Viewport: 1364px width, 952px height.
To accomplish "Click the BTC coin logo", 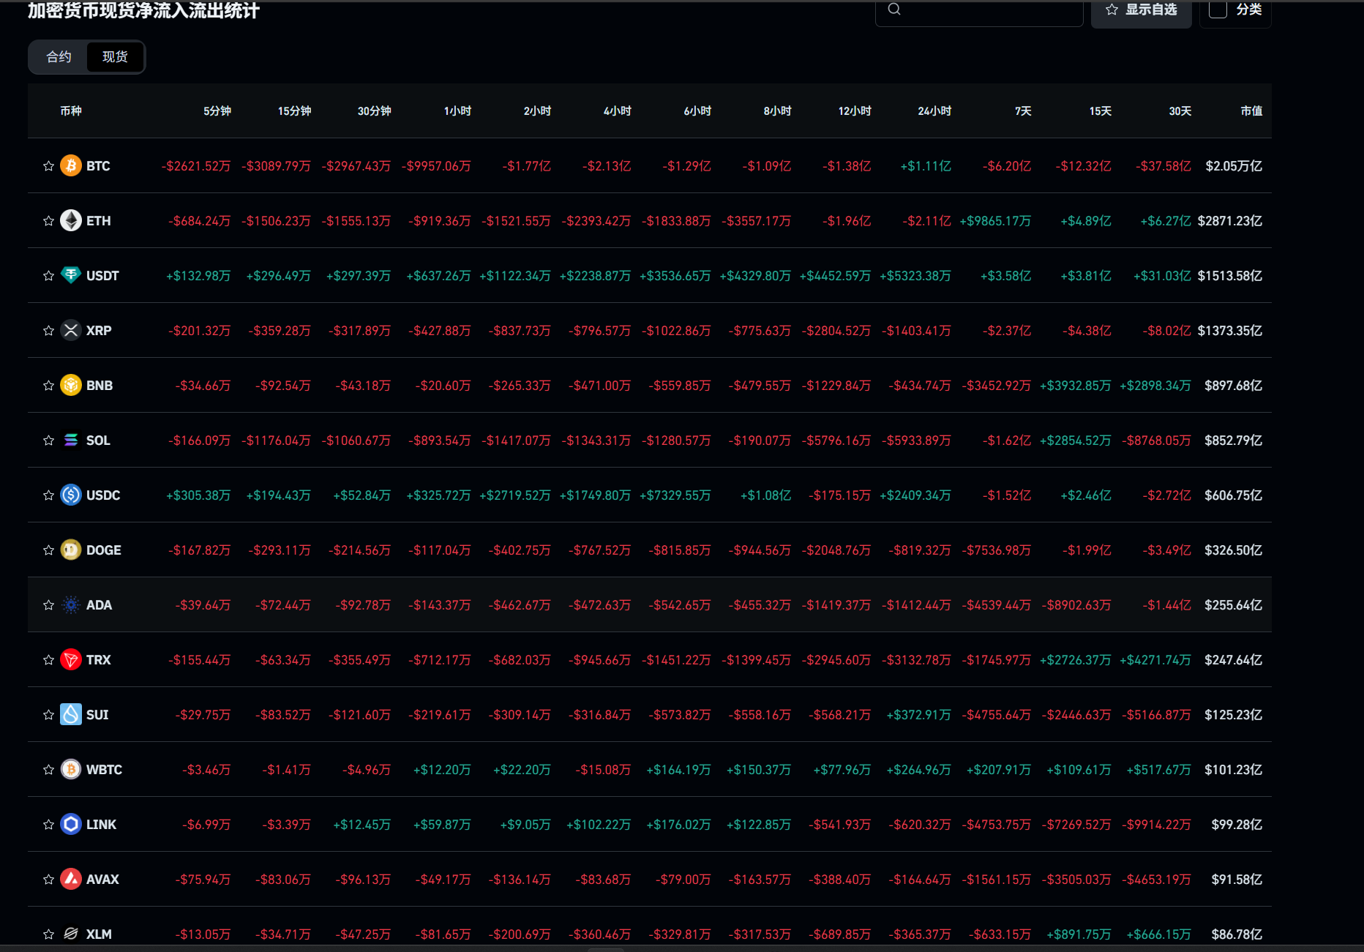I will point(71,166).
